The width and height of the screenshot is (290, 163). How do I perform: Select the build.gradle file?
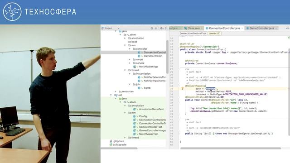pyautogui.click(x=120, y=145)
